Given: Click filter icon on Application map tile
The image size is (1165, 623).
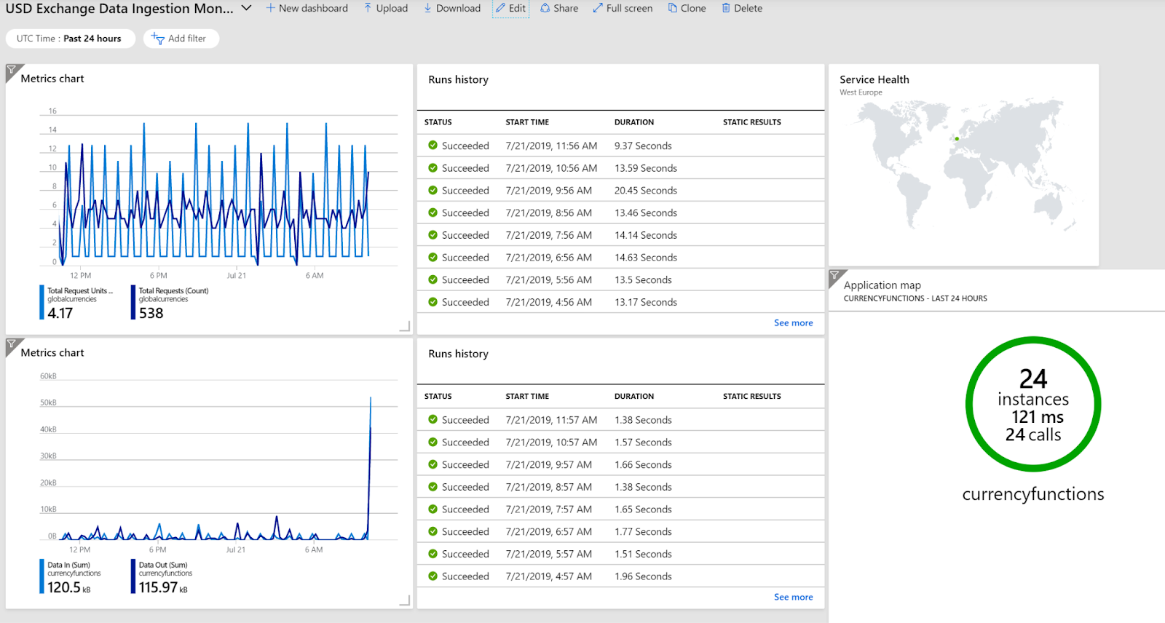Looking at the screenshot, I should pyautogui.click(x=835, y=276).
